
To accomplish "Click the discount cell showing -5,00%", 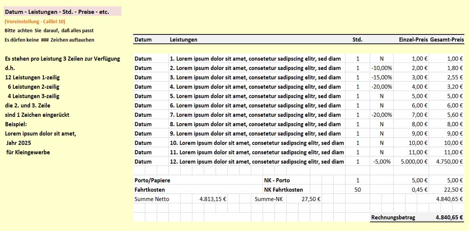I will [381, 161].
